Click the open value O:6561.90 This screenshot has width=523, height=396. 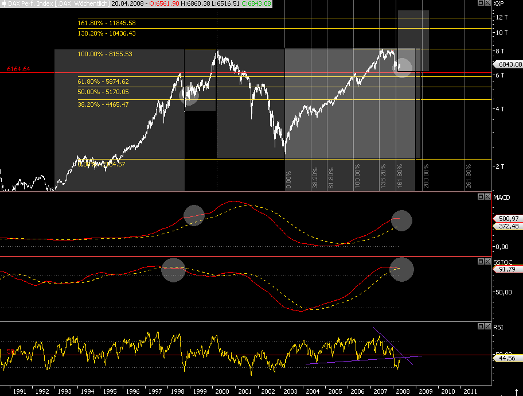(164, 3)
